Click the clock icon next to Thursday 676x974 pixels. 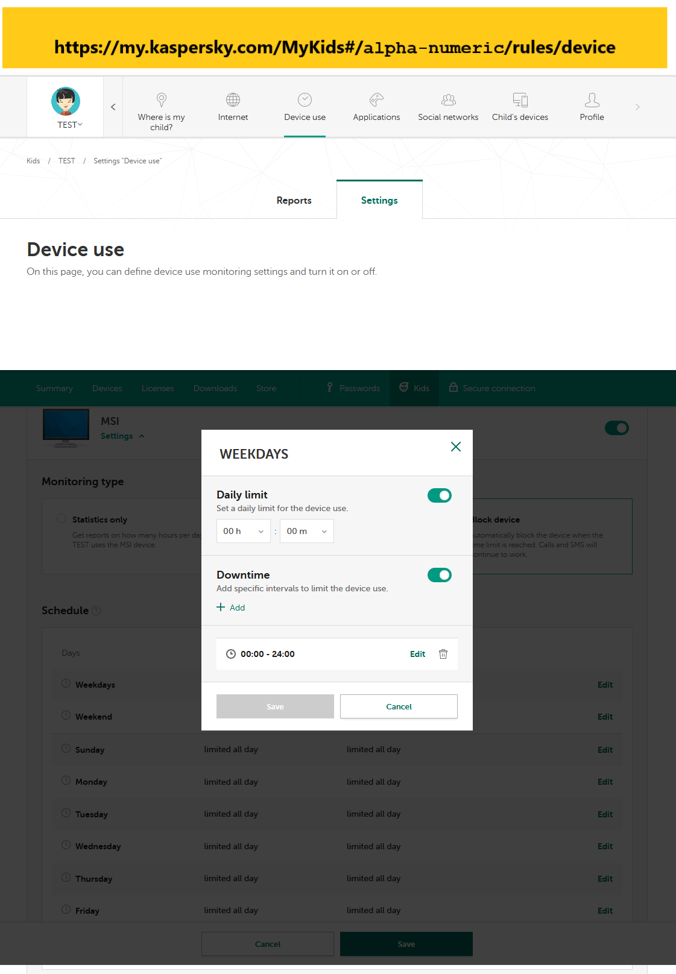[x=66, y=878]
